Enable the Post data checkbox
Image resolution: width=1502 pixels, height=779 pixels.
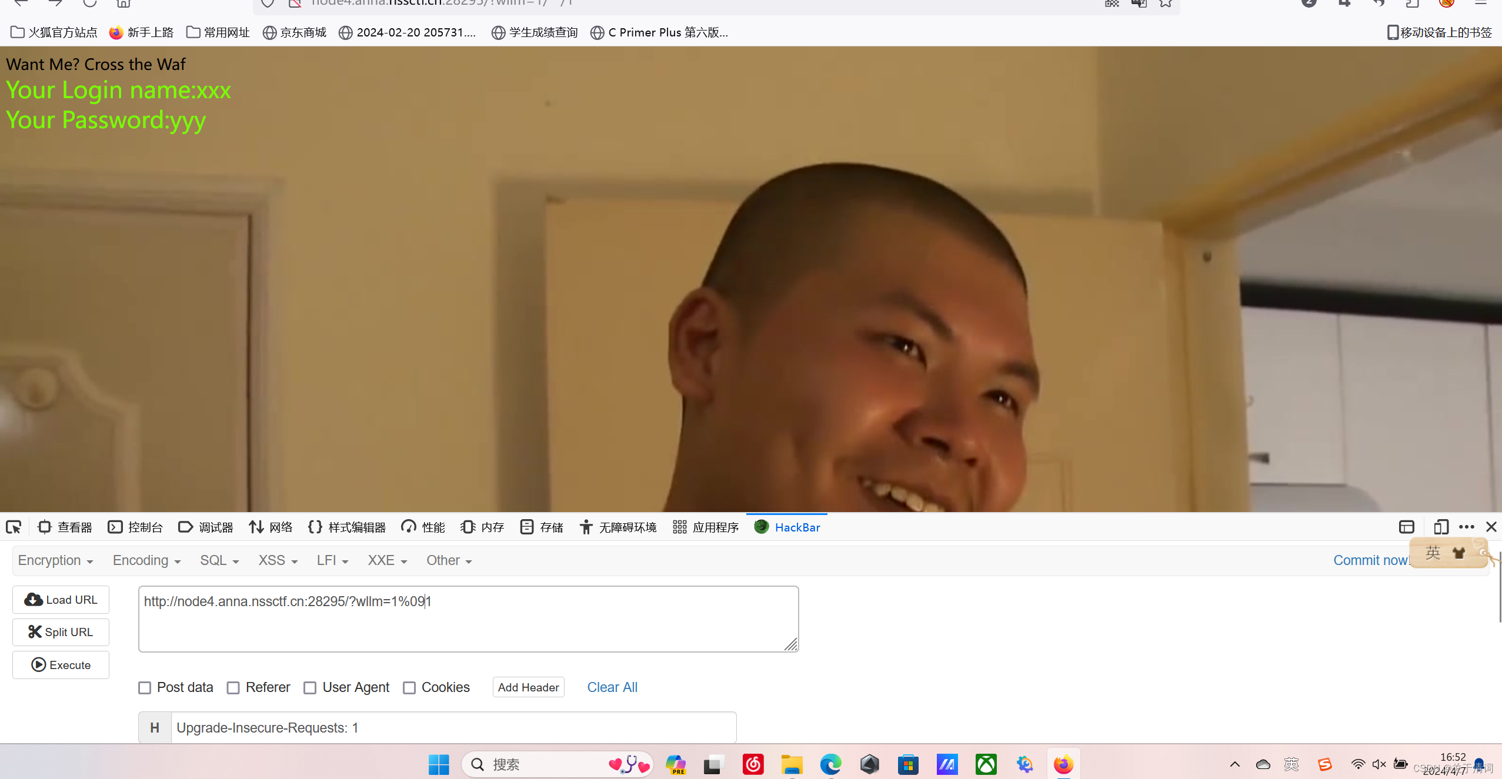tap(145, 687)
